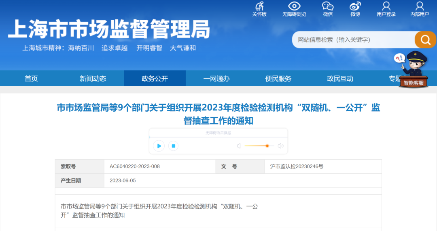Open the 新闻动态 navigation menu
The height and width of the screenshot is (231, 437).
pyautogui.click(x=93, y=79)
